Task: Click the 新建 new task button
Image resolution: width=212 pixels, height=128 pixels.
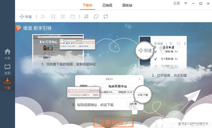Action: [26, 17]
